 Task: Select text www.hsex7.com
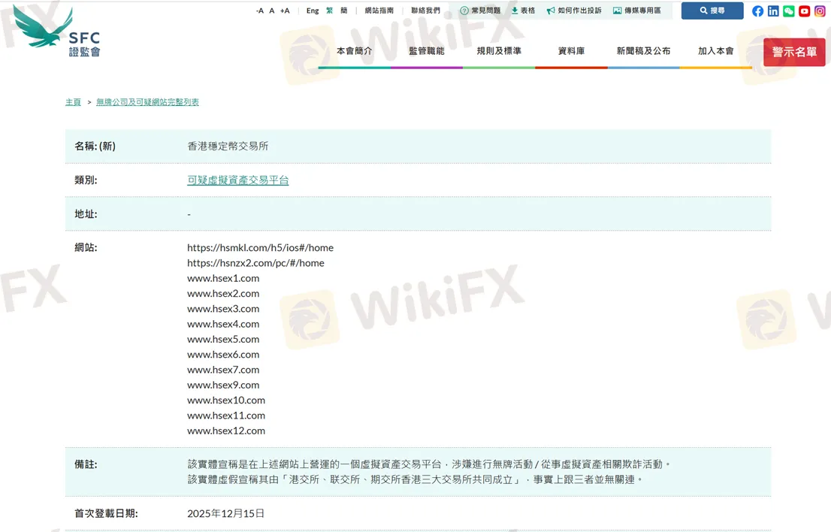point(223,370)
